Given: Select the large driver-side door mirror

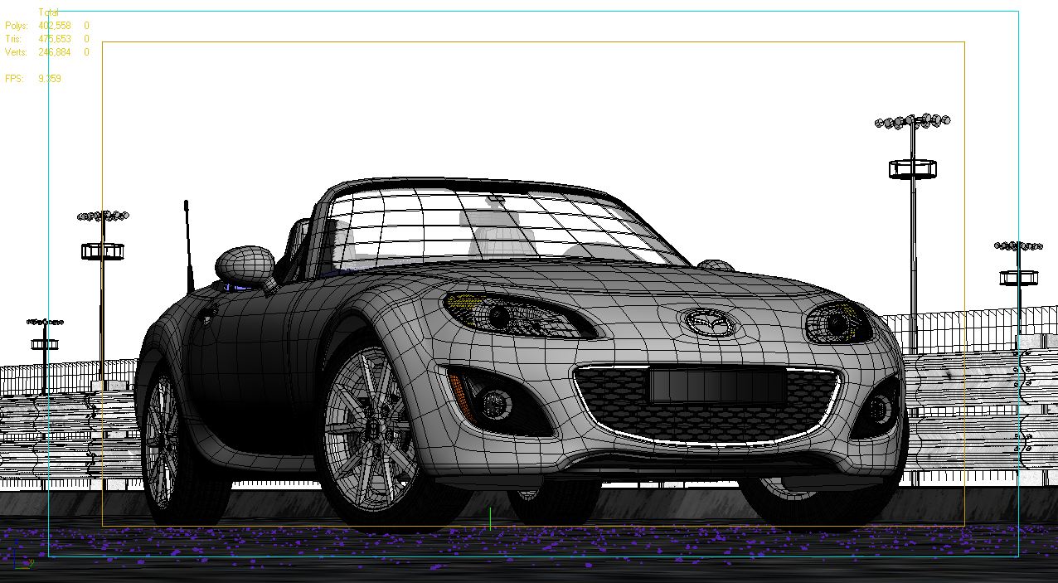Looking at the screenshot, I should (245, 265).
